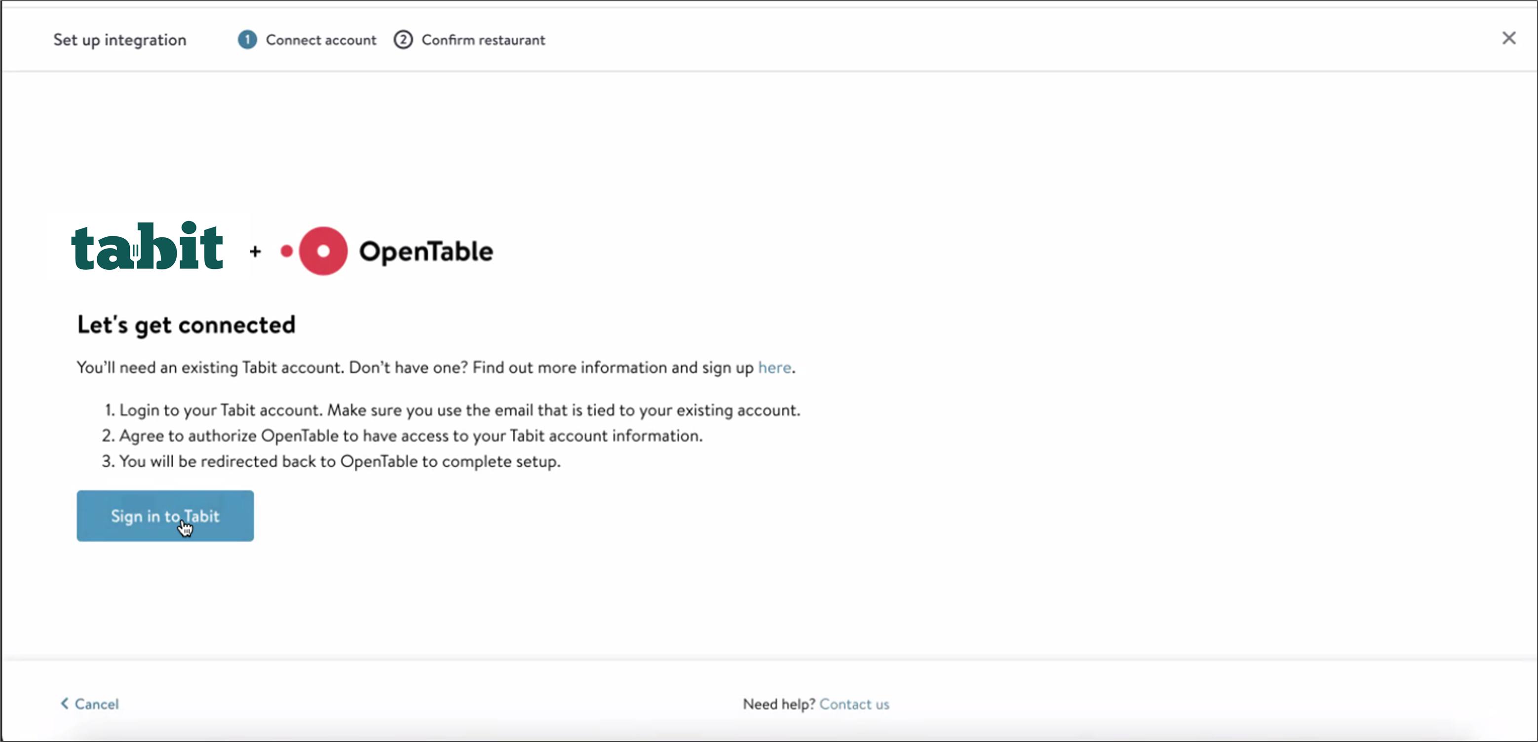Select the Let's get connected heading
The height and width of the screenshot is (742, 1538).
pyautogui.click(x=186, y=324)
